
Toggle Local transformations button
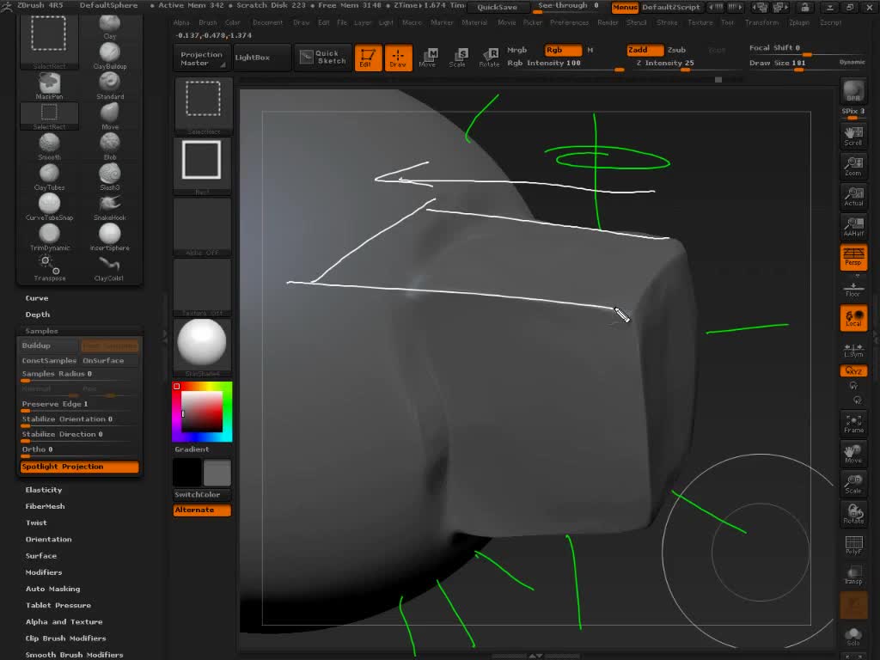853,318
